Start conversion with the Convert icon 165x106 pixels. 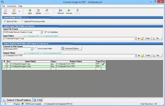coord(69,10)
